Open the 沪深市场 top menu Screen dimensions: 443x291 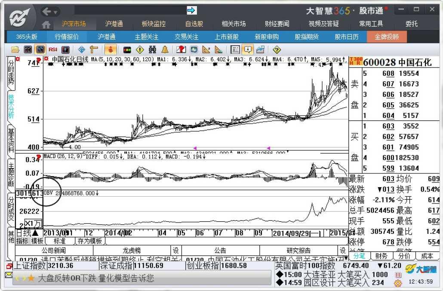tap(74, 24)
